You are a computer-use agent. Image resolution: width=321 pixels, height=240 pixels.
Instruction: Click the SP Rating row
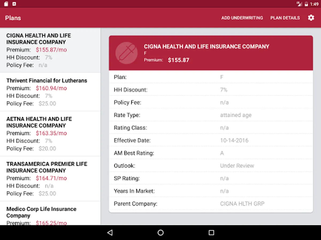211,178
